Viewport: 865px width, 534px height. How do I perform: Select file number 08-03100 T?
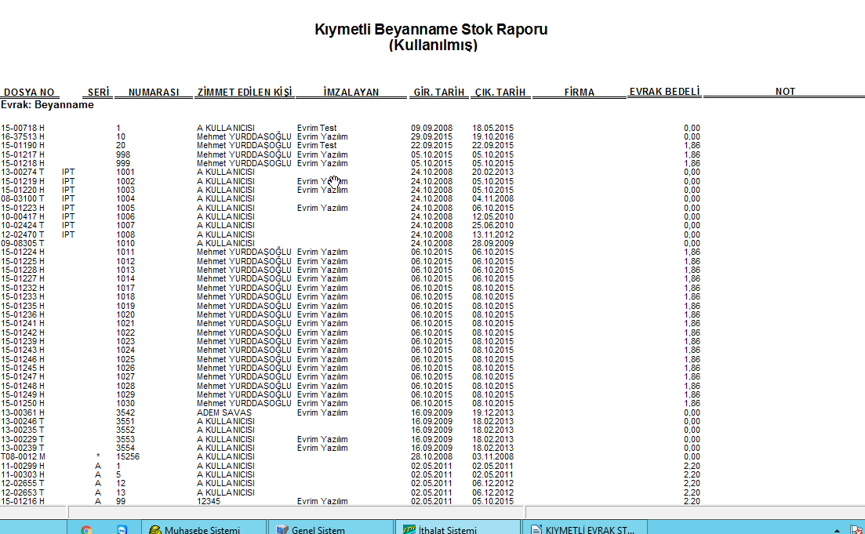pos(23,198)
